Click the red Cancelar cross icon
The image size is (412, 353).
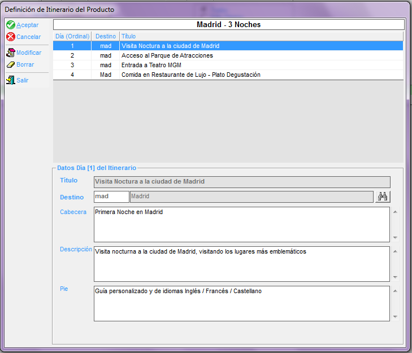coord(11,37)
